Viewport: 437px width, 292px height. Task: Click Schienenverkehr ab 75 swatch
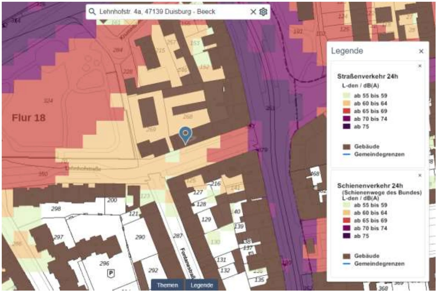coord(346,236)
